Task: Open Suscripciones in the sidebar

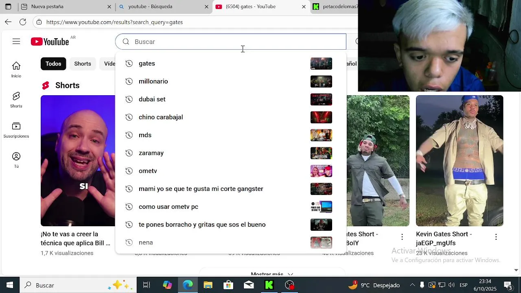Action: [16, 130]
